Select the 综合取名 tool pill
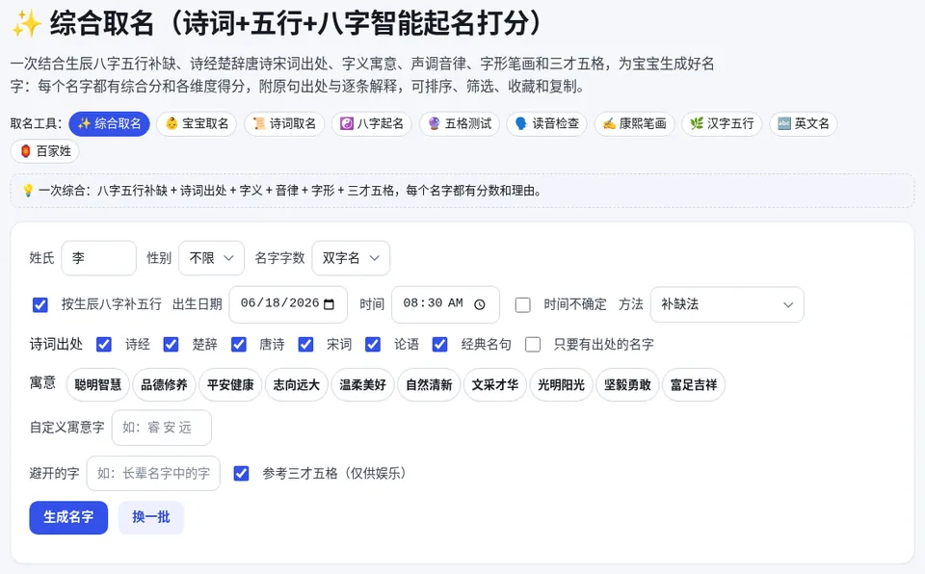This screenshot has width=925, height=574. point(109,123)
